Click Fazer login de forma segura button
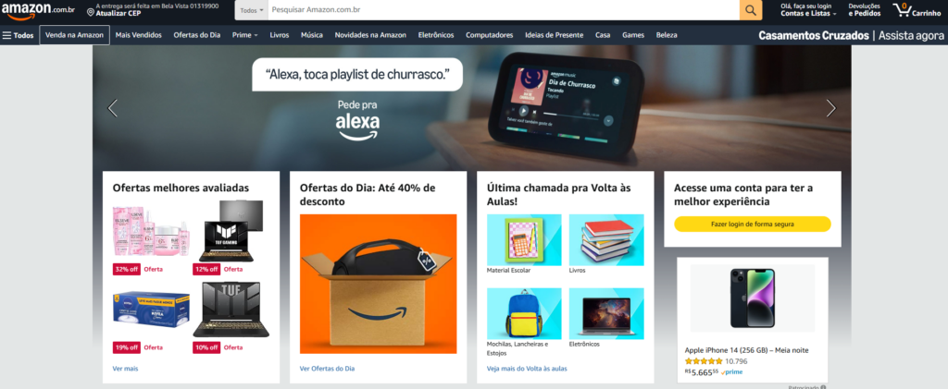Viewport: 948px width, 389px height. click(x=752, y=224)
